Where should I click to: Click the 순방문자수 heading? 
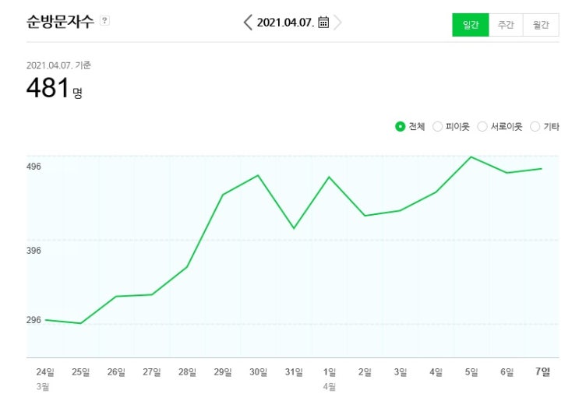pyautogui.click(x=60, y=21)
